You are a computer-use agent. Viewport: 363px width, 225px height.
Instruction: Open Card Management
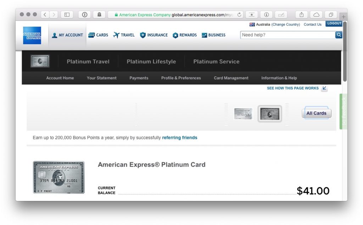click(231, 78)
